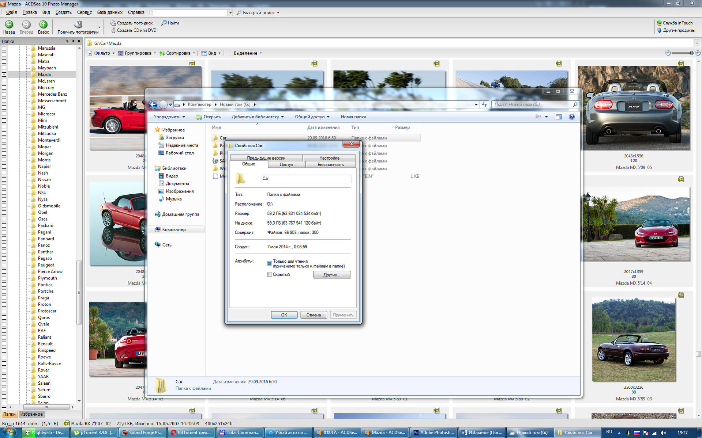702x438 pixels.
Task: Adjust the thumbnail size slider
Action: click(x=691, y=53)
